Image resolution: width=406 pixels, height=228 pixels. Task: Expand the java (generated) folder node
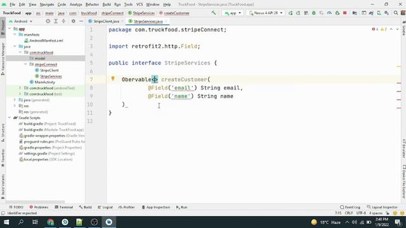[15, 100]
